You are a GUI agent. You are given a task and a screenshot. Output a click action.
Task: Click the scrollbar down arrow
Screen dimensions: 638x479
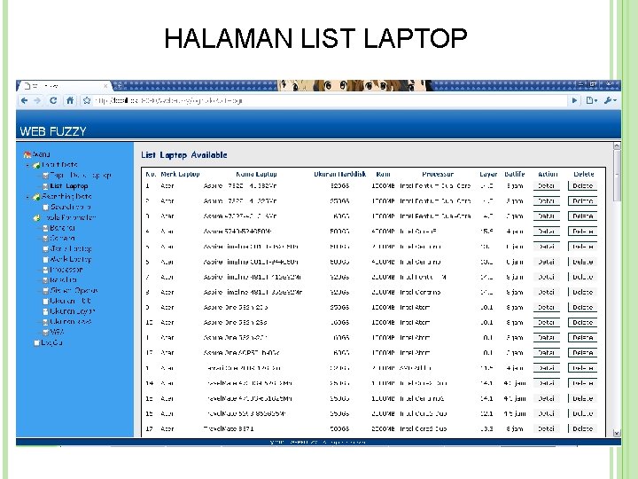click(617, 434)
